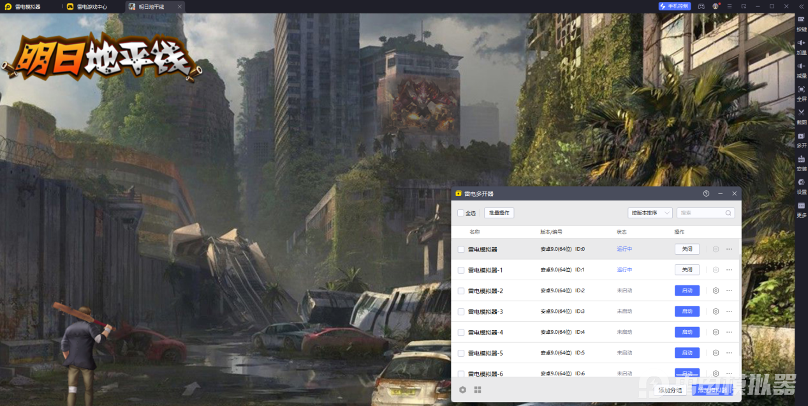Collapse the right sidebar with double chevron

[x=801, y=6]
